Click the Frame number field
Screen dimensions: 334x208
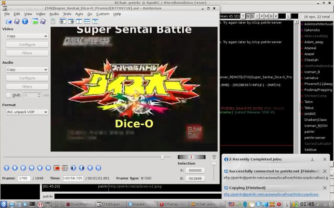point(24,178)
